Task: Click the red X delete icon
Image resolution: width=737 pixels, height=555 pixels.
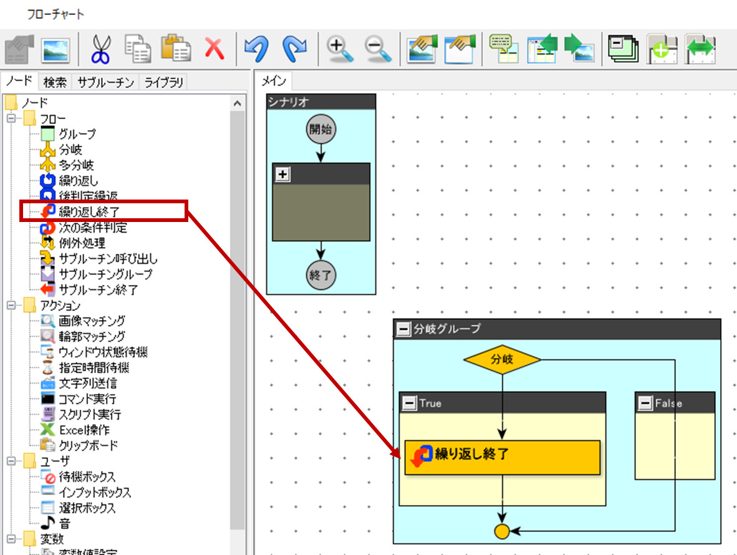Action: (x=214, y=48)
